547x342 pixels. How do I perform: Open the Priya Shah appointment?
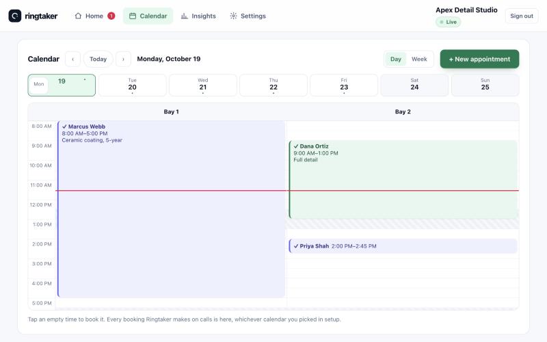point(403,246)
